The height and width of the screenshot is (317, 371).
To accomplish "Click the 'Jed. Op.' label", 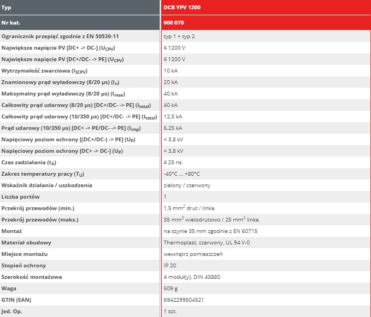I will coord(12,312).
